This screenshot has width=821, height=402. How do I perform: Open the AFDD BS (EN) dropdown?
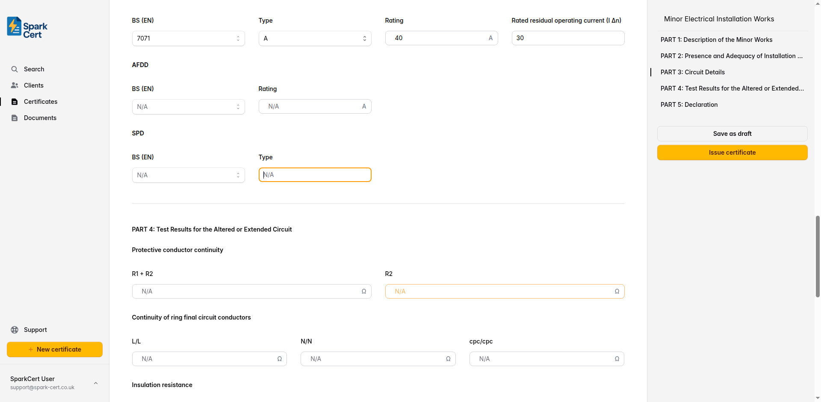pos(188,107)
